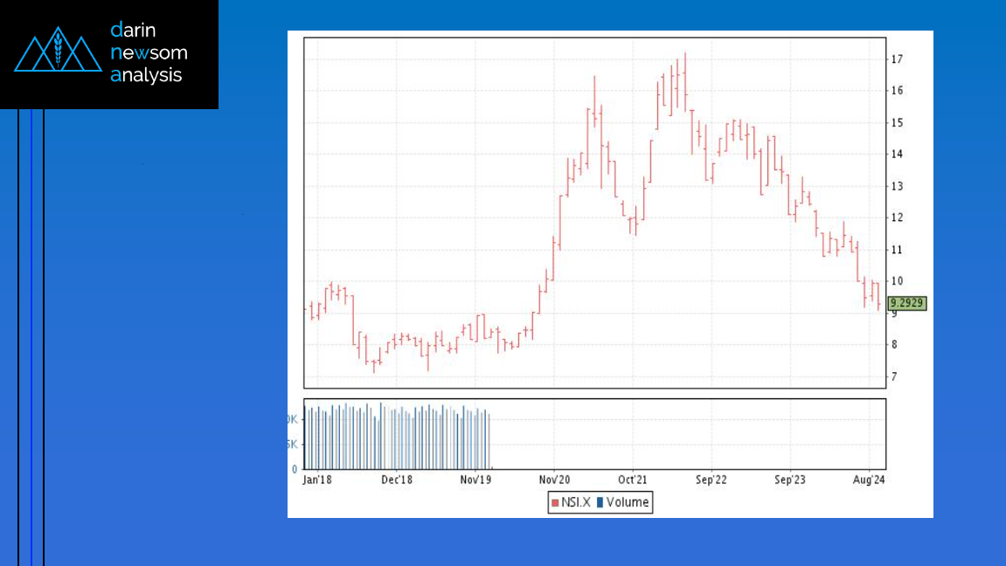Click the Jan'18 date axis label

point(316,480)
